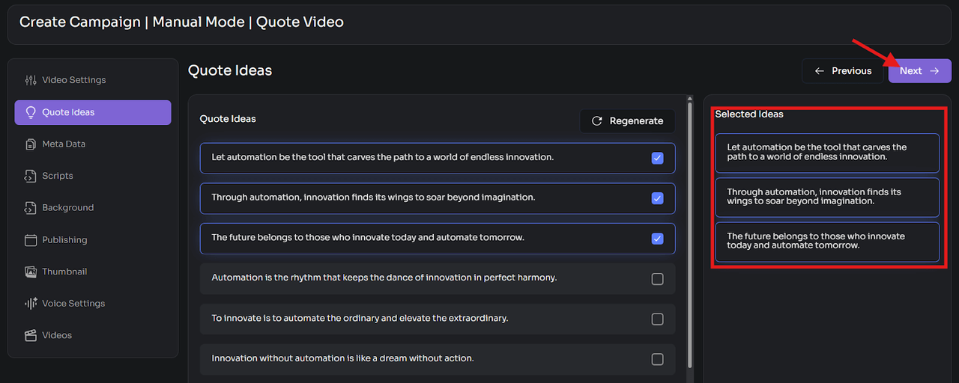Click the Voice Settings waveform icon
The height and width of the screenshot is (383, 959).
[31, 304]
